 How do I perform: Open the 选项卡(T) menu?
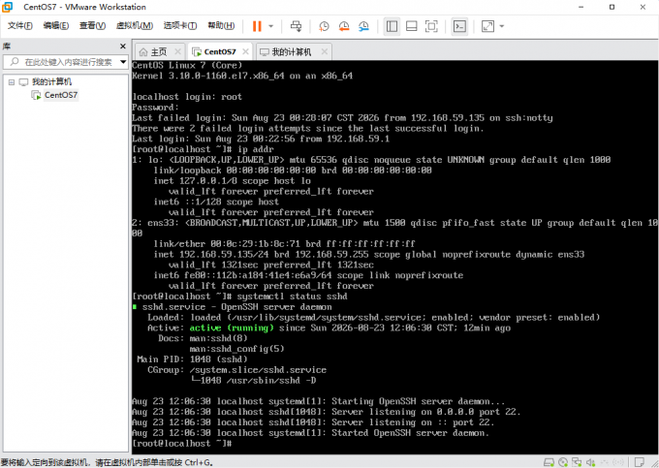(x=180, y=25)
